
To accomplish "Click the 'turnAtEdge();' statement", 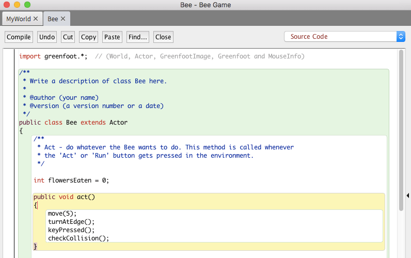I will (71, 222).
